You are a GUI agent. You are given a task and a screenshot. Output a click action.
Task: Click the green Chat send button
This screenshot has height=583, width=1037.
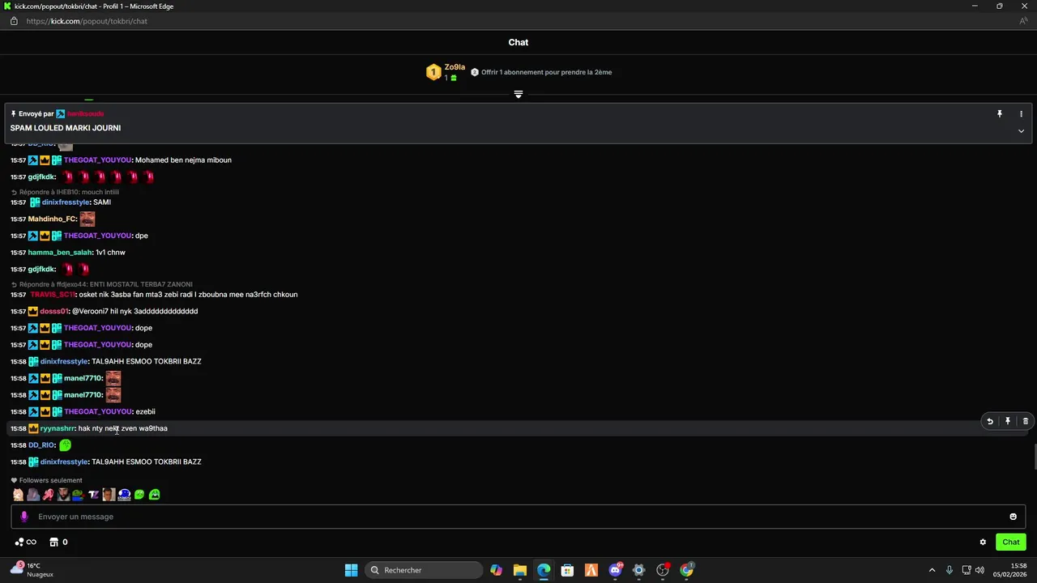coord(1011,542)
